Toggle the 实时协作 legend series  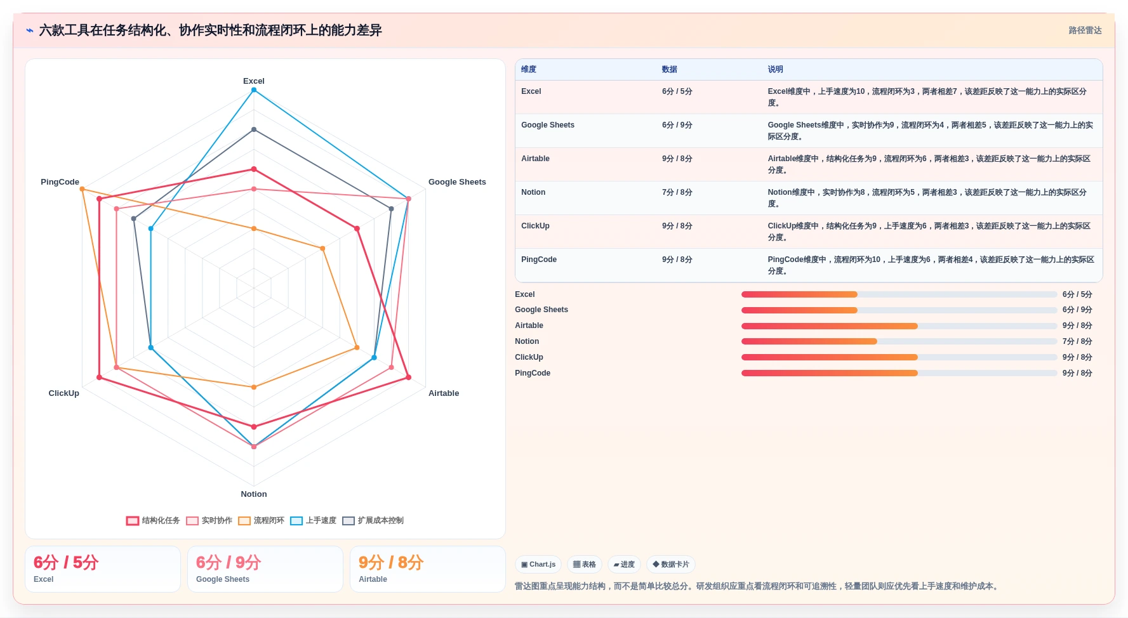[209, 520]
